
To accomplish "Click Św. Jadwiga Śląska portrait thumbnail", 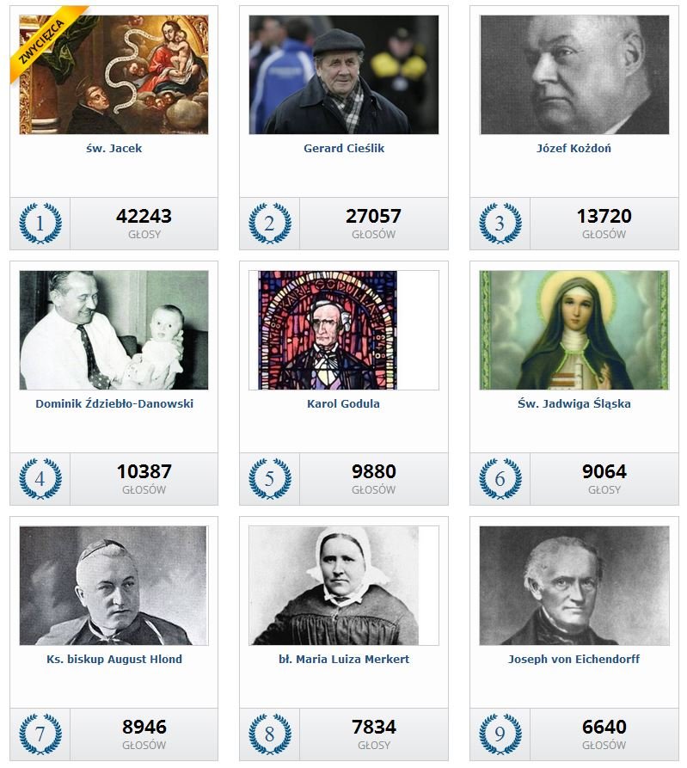I will (574, 330).
